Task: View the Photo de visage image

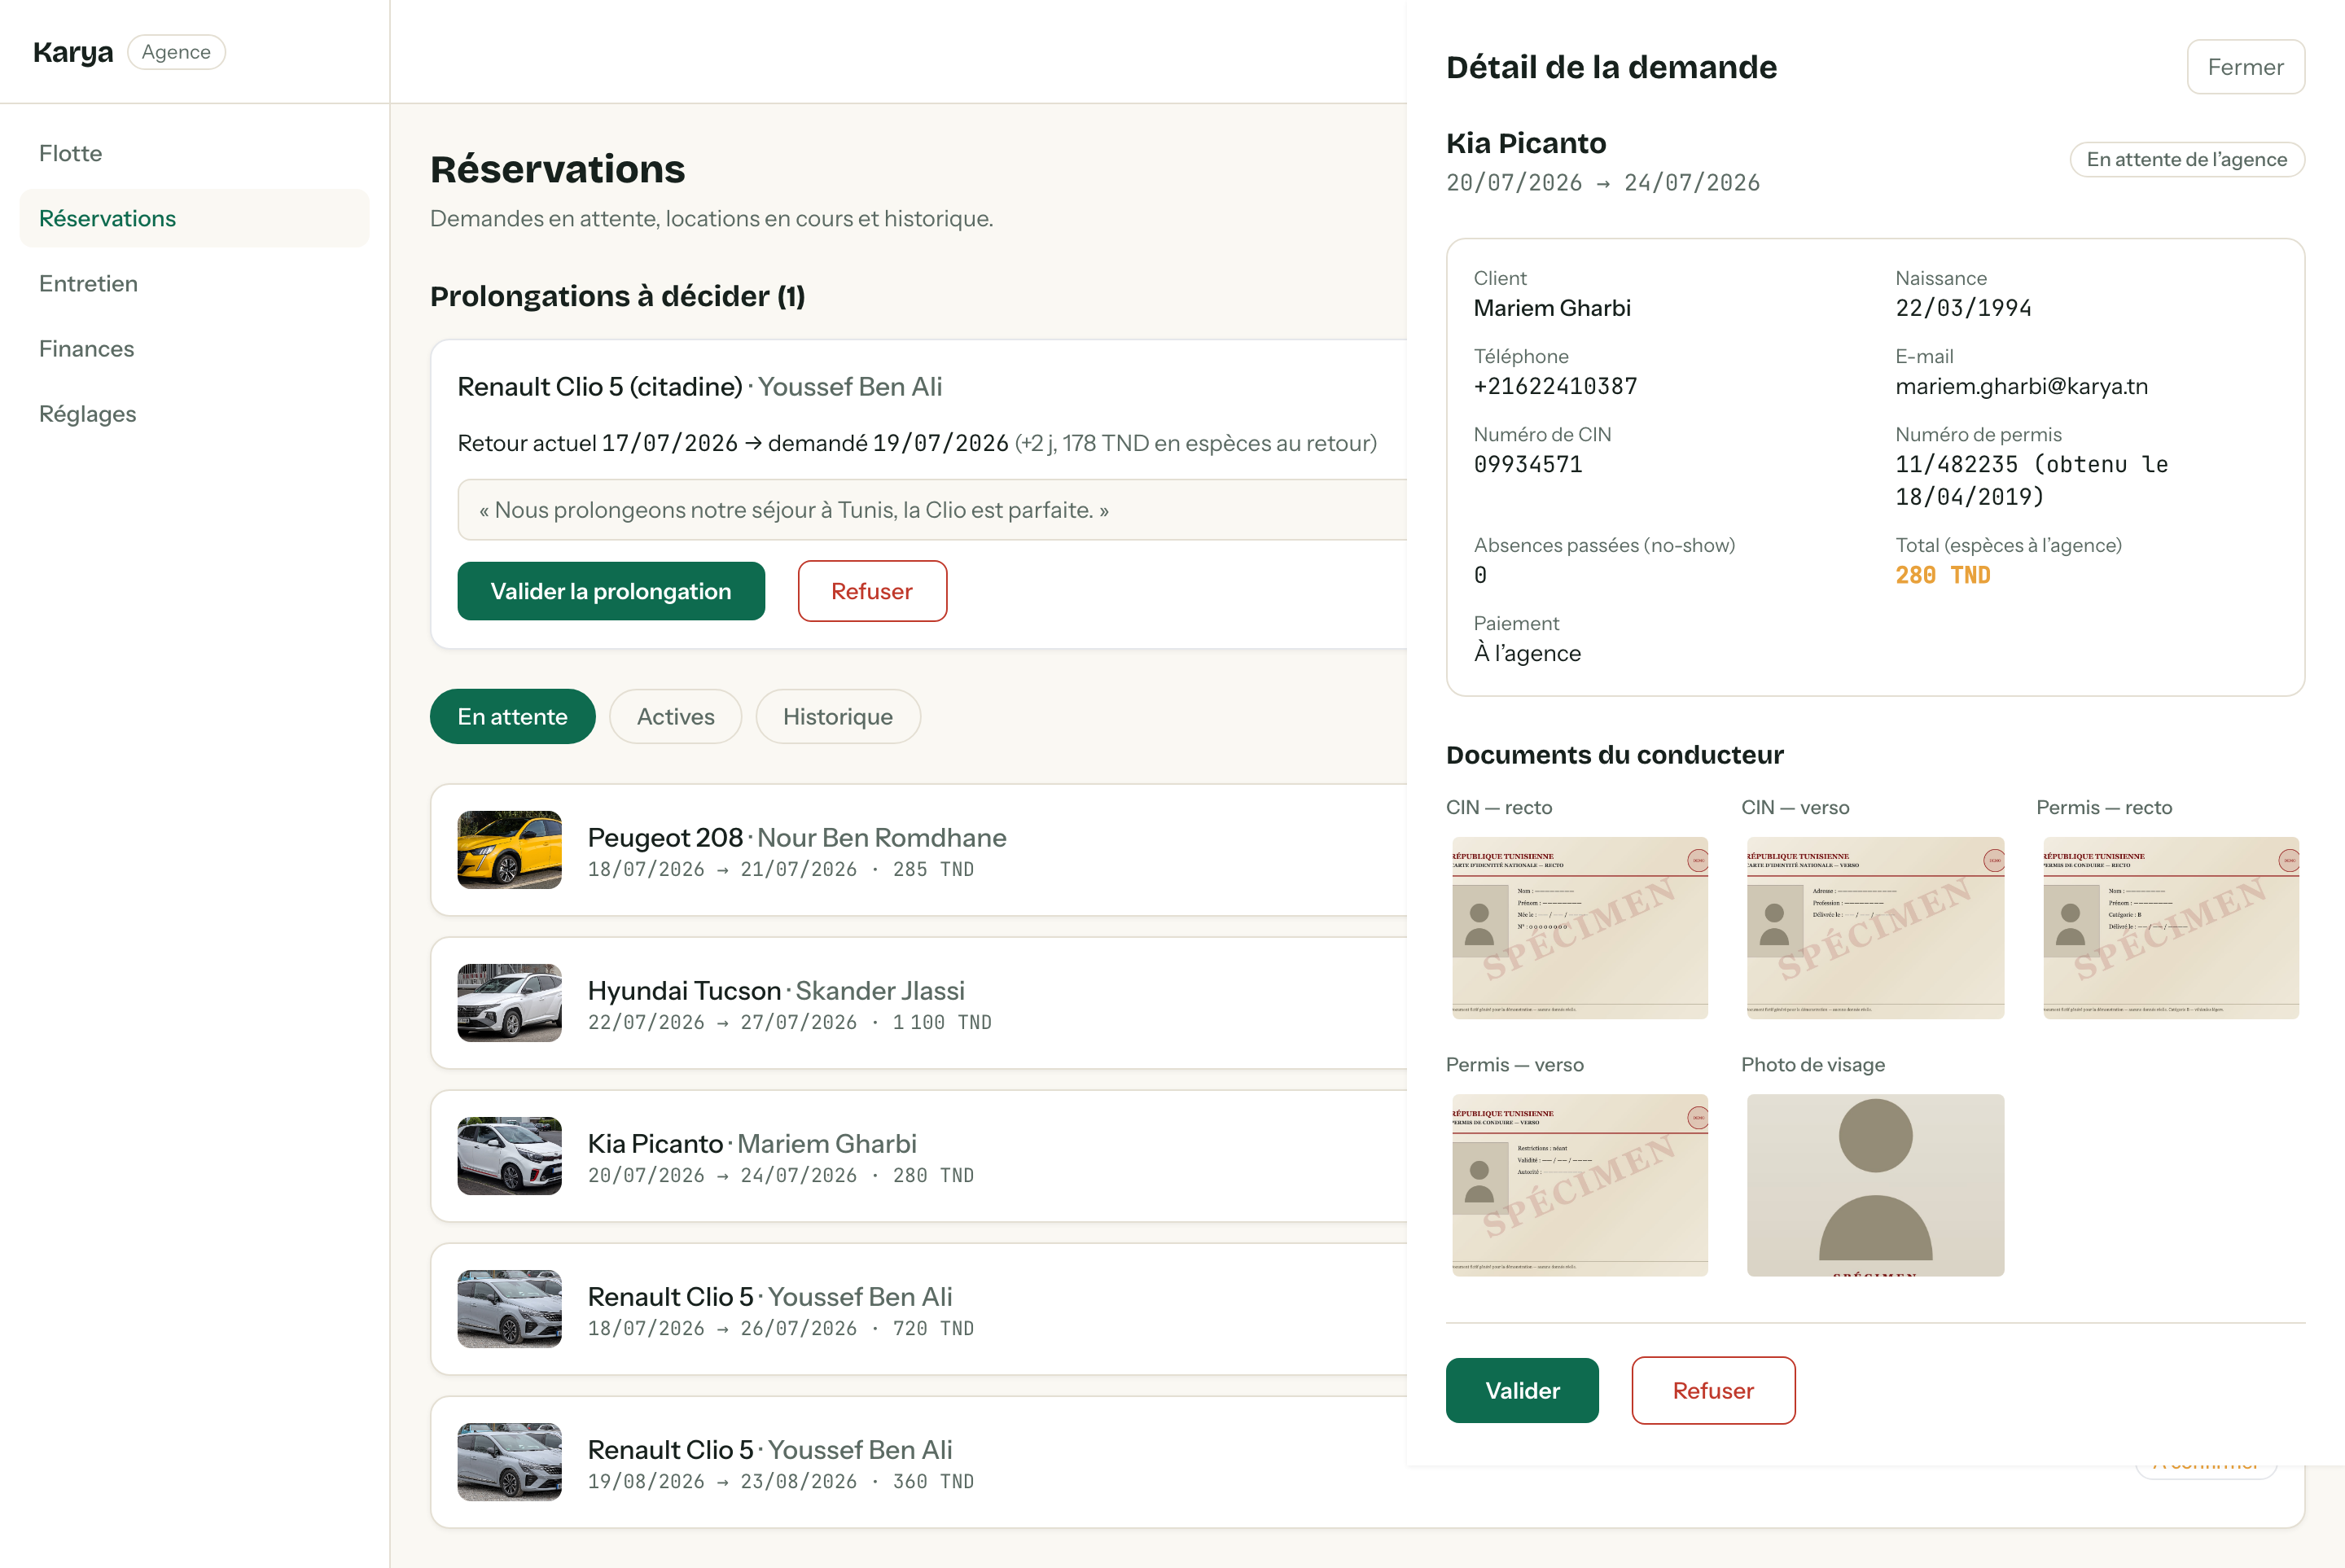Action: [x=1875, y=1185]
